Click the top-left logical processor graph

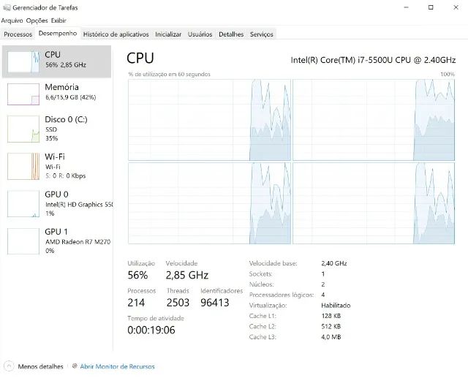click(x=208, y=118)
